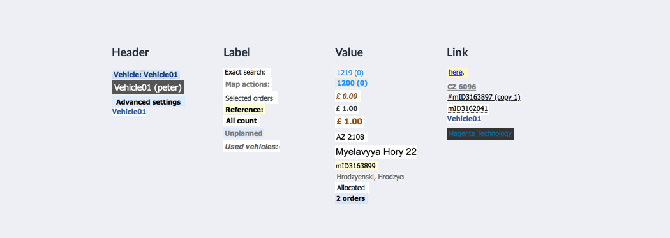The image size is (670, 238).
Task: Click the 'All count' label
Action: (241, 121)
